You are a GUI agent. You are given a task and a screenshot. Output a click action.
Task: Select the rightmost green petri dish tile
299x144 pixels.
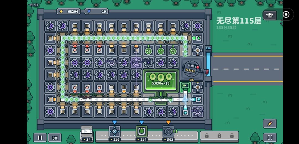[173, 50]
